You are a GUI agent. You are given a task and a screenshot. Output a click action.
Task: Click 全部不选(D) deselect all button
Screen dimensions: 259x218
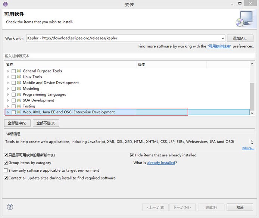click(46, 123)
